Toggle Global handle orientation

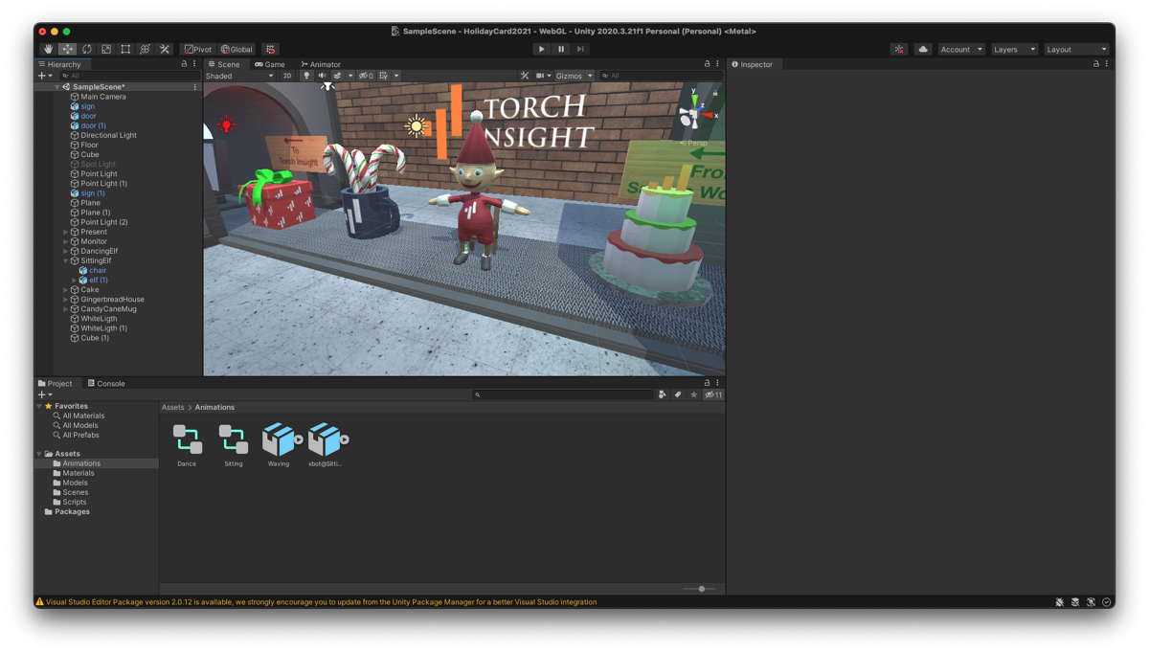(237, 48)
